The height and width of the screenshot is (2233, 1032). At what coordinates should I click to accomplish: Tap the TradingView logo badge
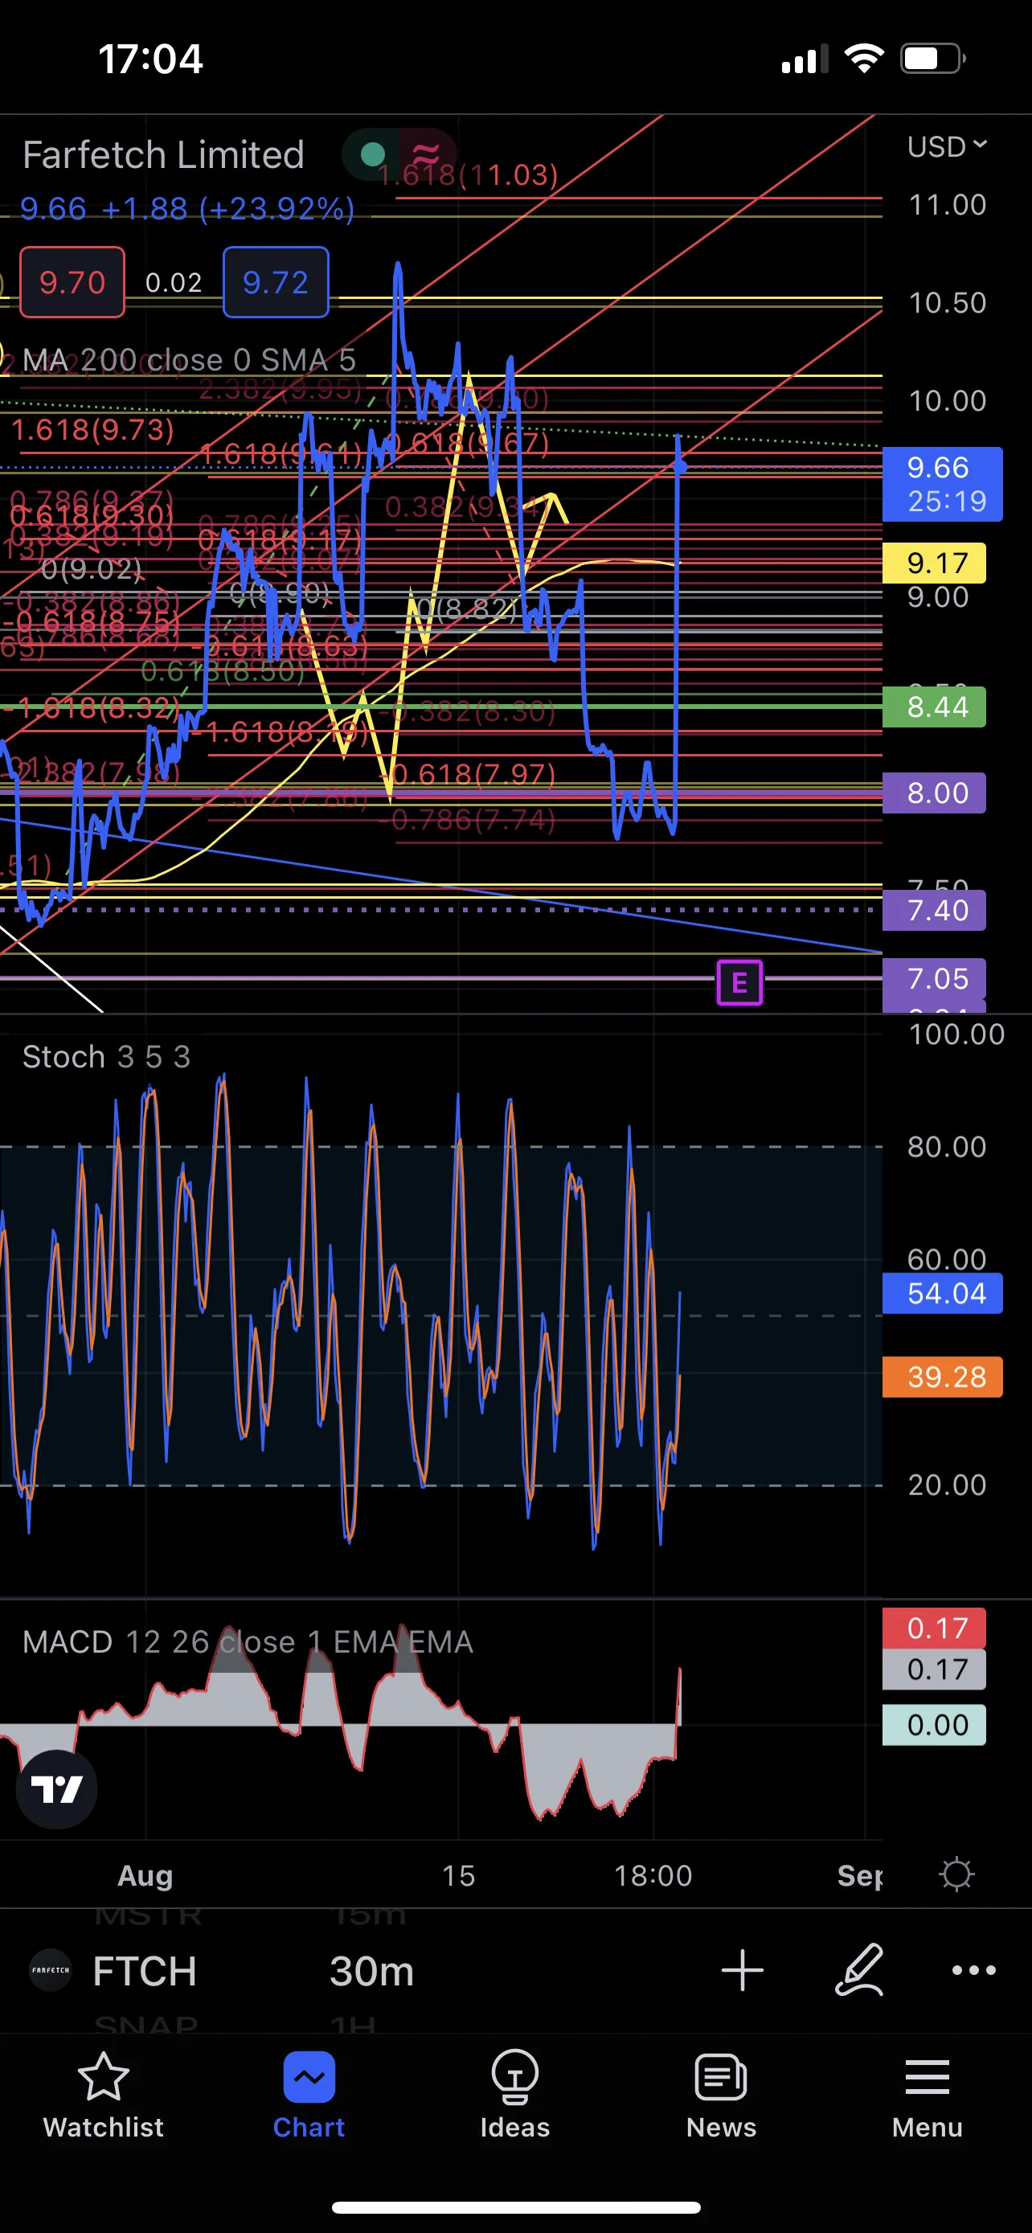point(56,1788)
